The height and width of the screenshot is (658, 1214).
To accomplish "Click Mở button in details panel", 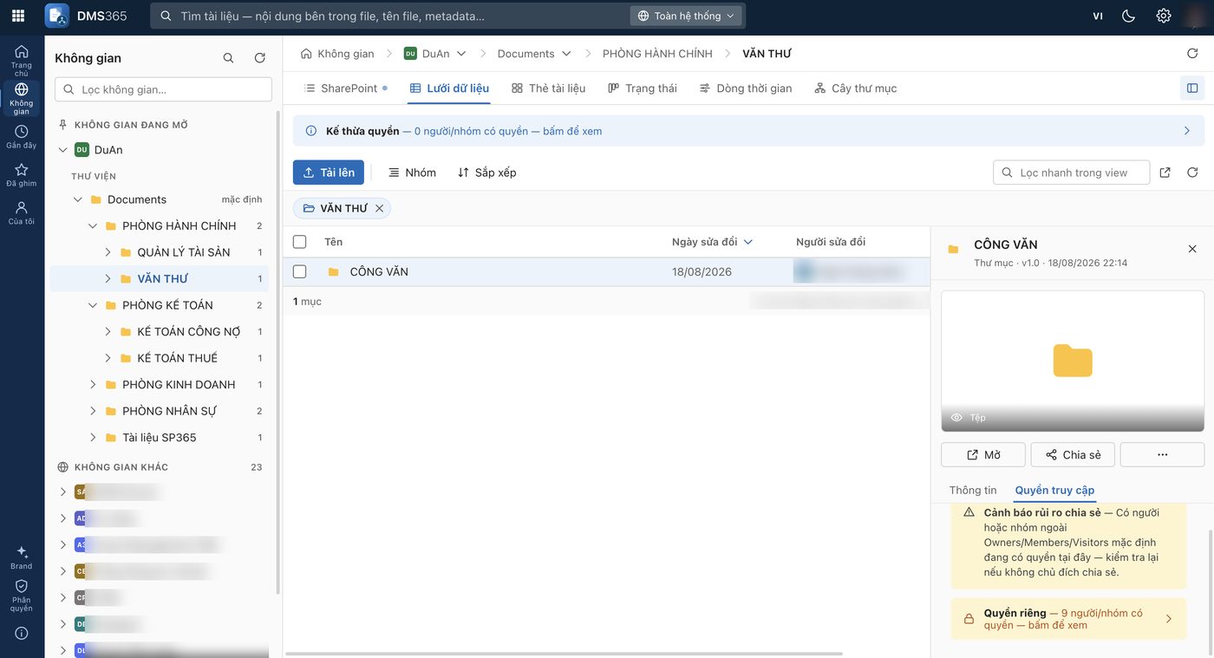I will pyautogui.click(x=983, y=455).
